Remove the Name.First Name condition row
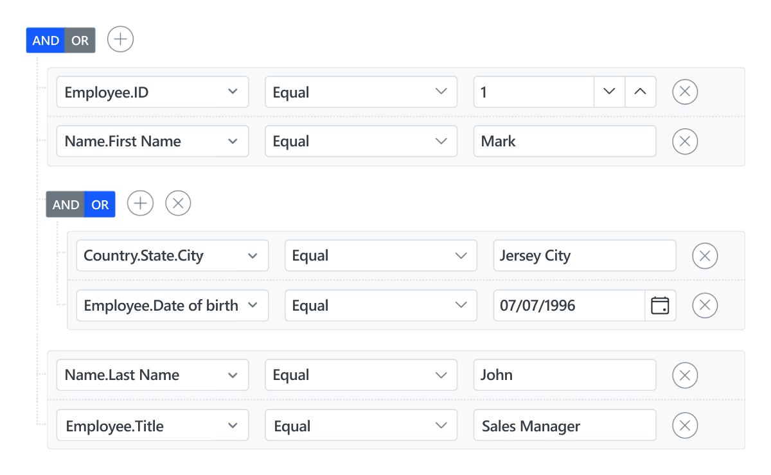 (x=684, y=141)
